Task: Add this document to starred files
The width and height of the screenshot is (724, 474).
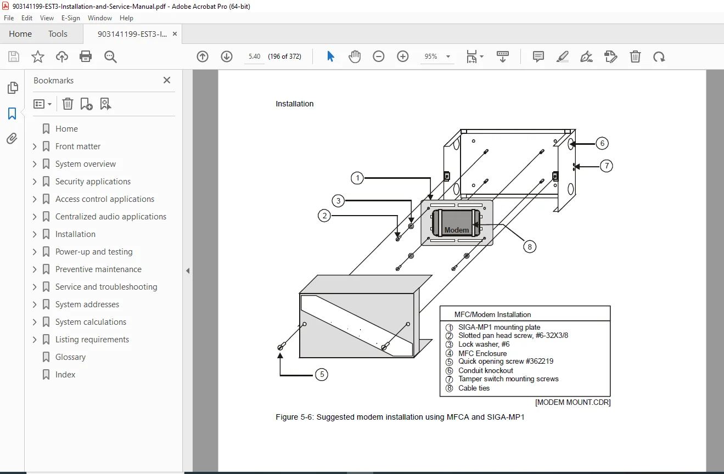Action: tap(38, 57)
